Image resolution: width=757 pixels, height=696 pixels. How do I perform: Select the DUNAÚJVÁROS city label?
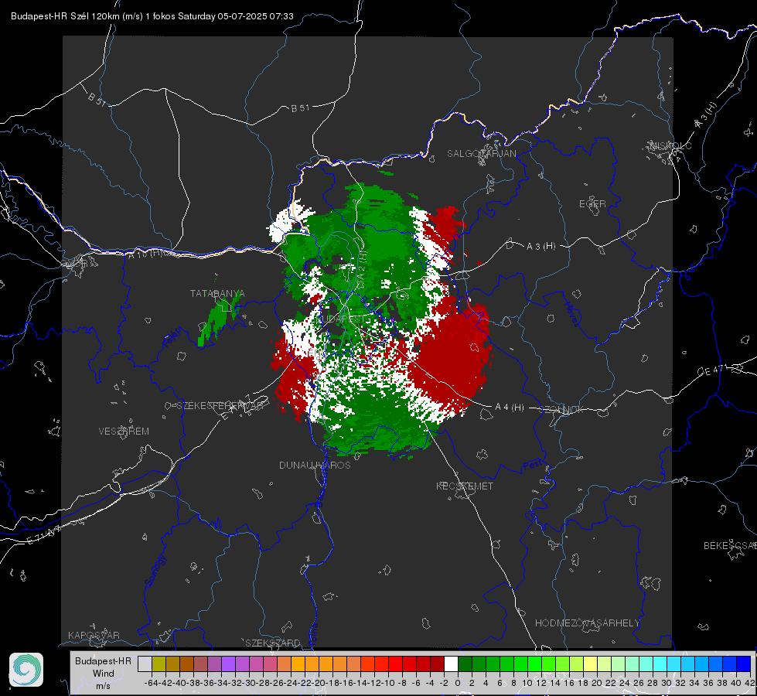point(315,465)
